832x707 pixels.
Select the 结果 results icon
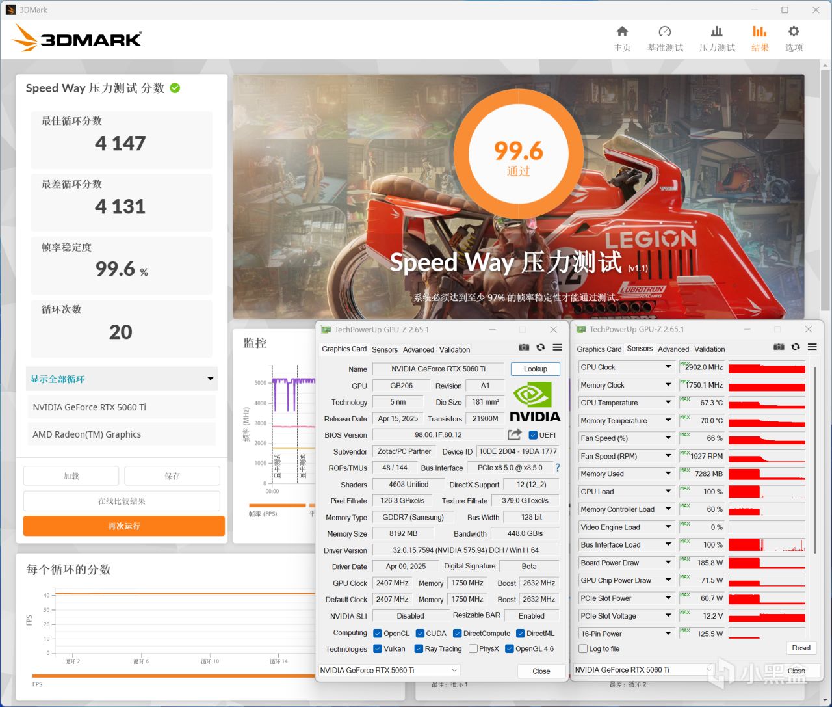pos(759,31)
